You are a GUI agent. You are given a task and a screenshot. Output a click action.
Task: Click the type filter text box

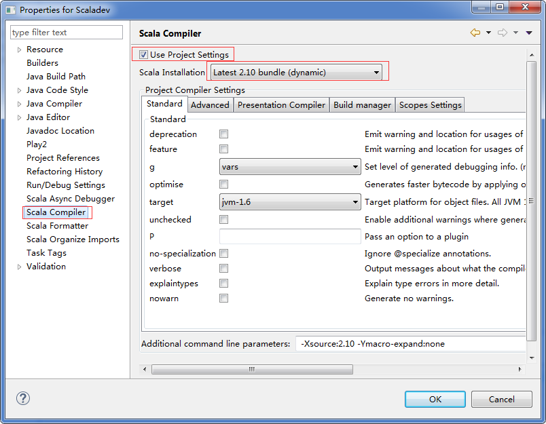[x=67, y=33]
